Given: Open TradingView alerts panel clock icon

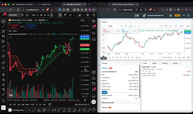Looking at the screenshot, I should pos(94,27).
